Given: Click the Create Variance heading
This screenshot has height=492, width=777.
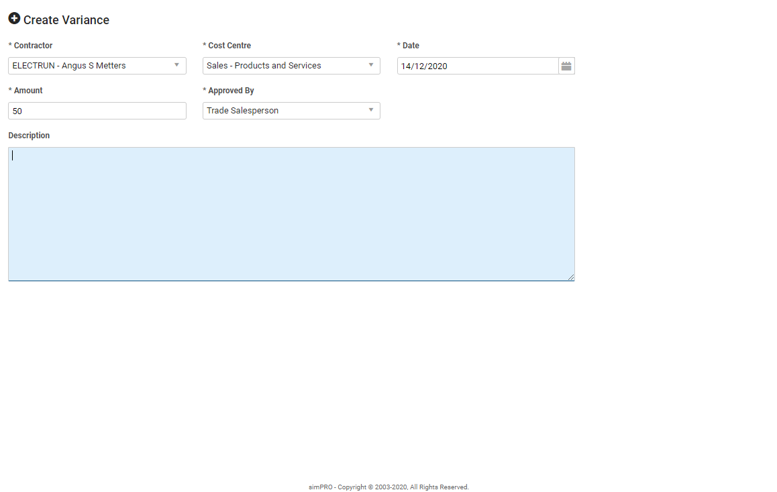Looking at the screenshot, I should coord(67,19).
